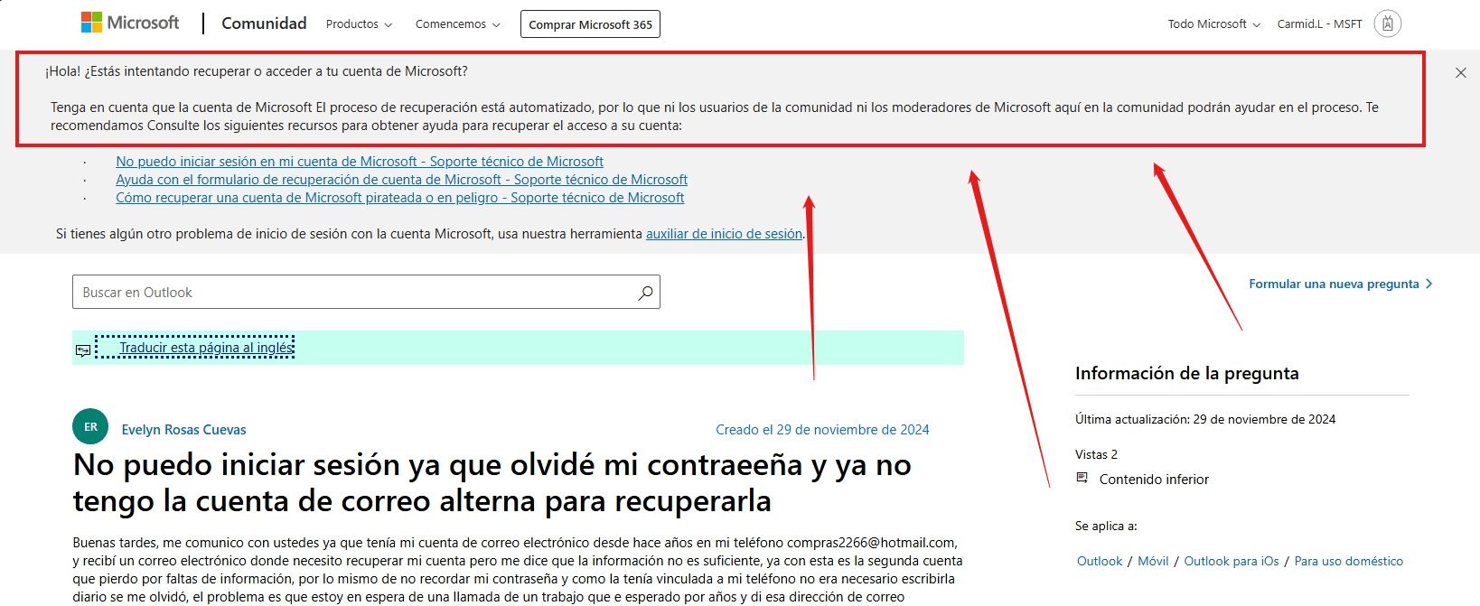Close the account recovery banner
Image resolution: width=1480 pixels, height=606 pixels.
(x=1461, y=72)
